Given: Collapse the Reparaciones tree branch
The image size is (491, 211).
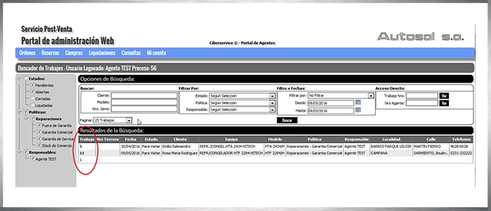Looking at the screenshot, I should click(27, 118).
